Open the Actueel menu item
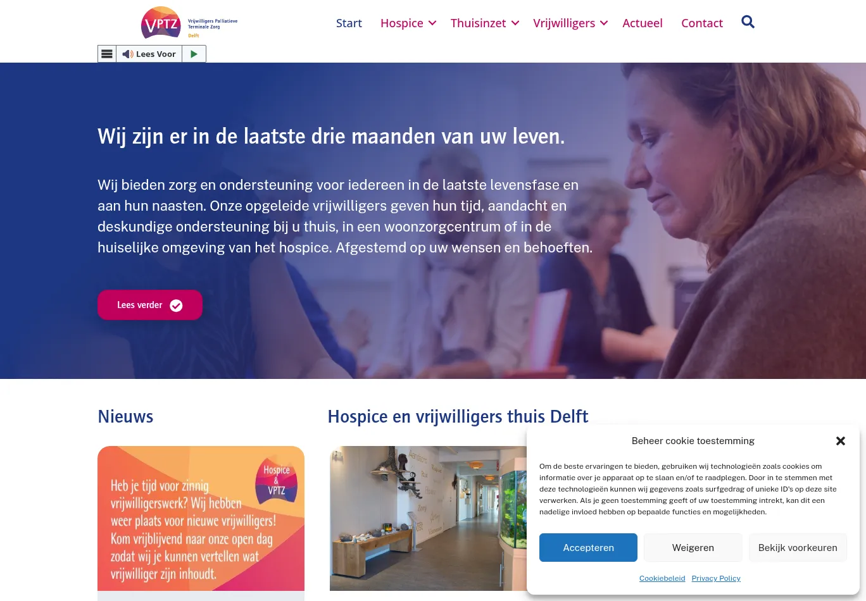Viewport: 866px width, 601px height. click(x=643, y=23)
